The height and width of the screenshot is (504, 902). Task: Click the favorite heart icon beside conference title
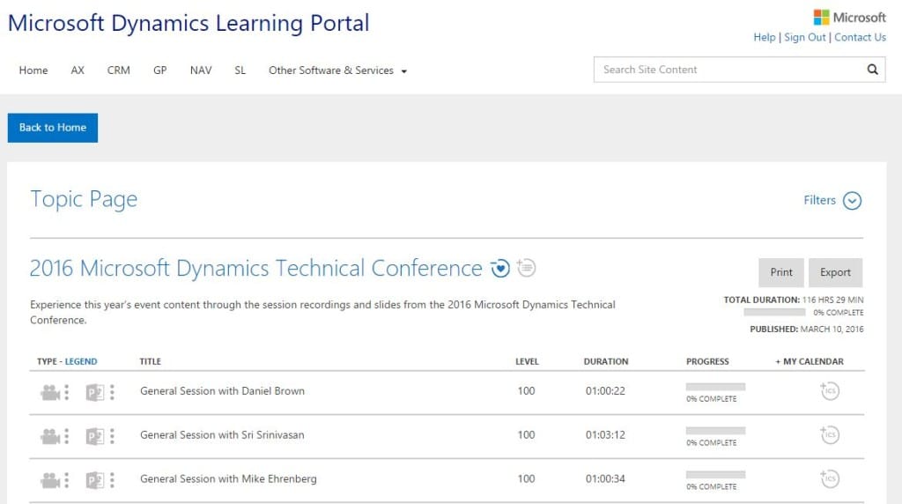click(500, 268)
